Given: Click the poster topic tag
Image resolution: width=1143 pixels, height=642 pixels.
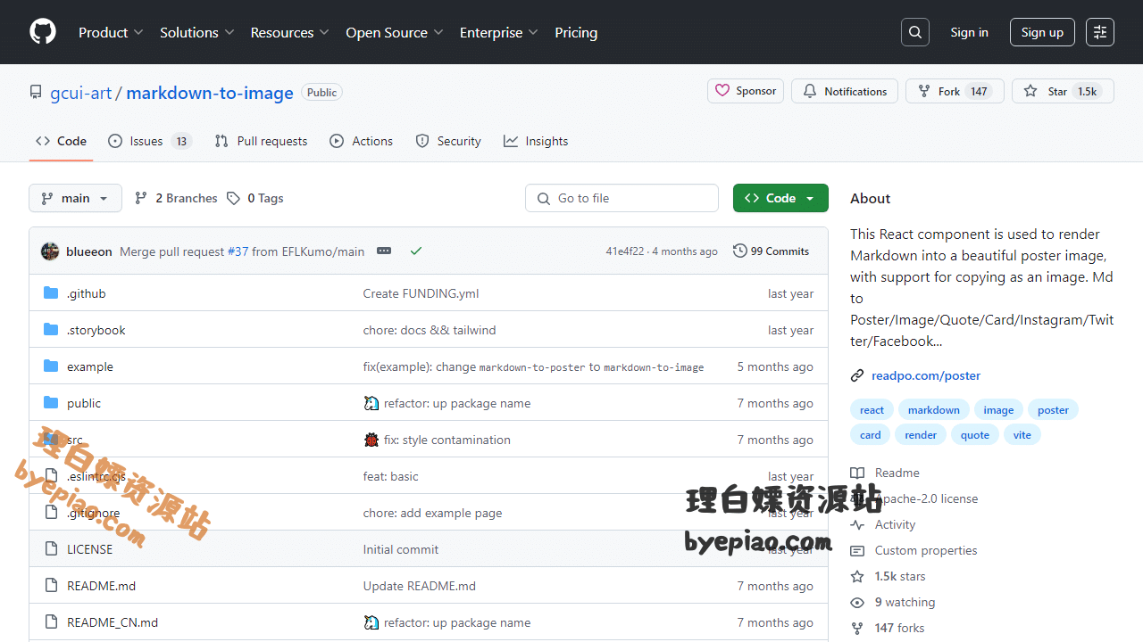Looking at the screenshot, I should point(1053,410).
